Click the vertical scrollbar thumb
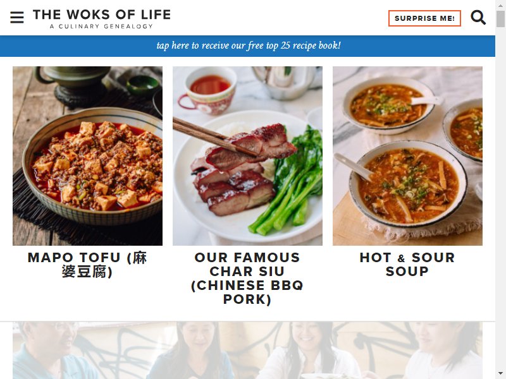Screen dimensions: 506x379 tap(500, 19)
